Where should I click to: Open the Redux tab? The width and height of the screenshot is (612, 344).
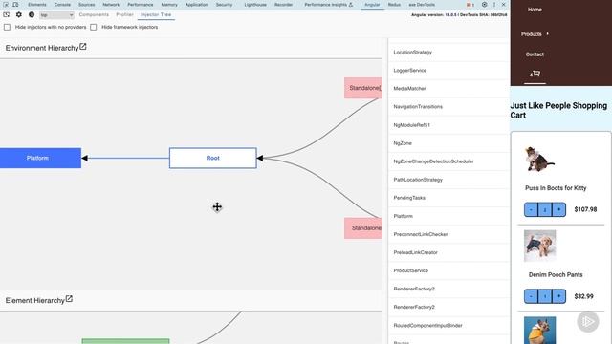394,5
